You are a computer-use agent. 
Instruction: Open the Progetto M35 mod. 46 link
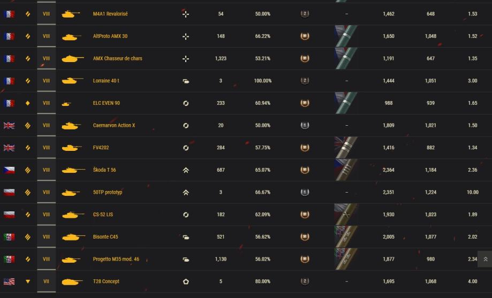click(116, 259)
